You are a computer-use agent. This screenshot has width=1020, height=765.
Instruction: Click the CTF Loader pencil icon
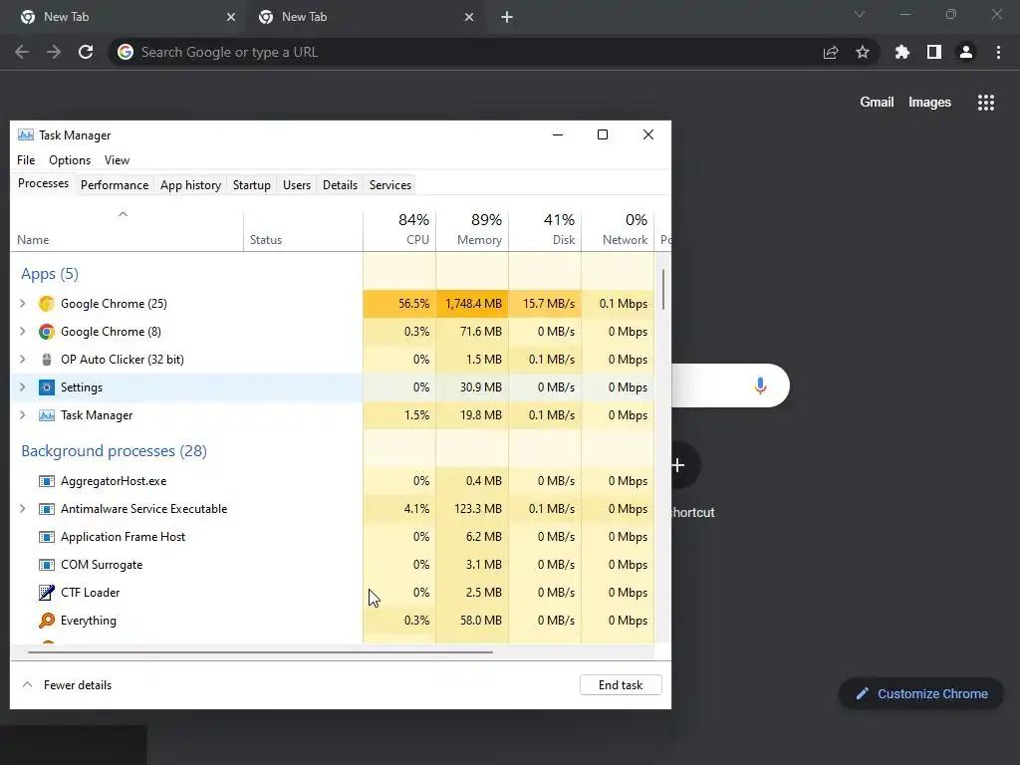[46, 593]
